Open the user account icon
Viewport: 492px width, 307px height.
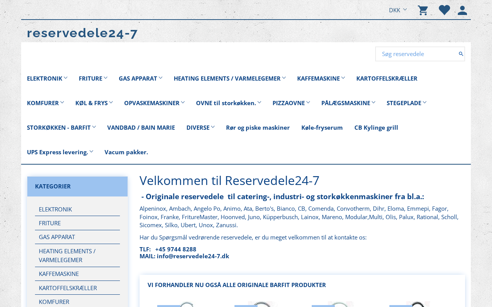pos(462,10)
